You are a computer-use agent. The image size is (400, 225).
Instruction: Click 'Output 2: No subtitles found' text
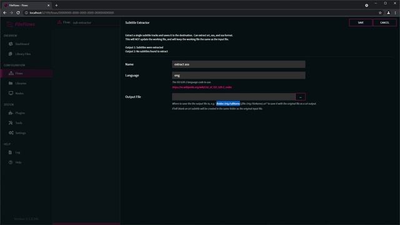(146, 51)
